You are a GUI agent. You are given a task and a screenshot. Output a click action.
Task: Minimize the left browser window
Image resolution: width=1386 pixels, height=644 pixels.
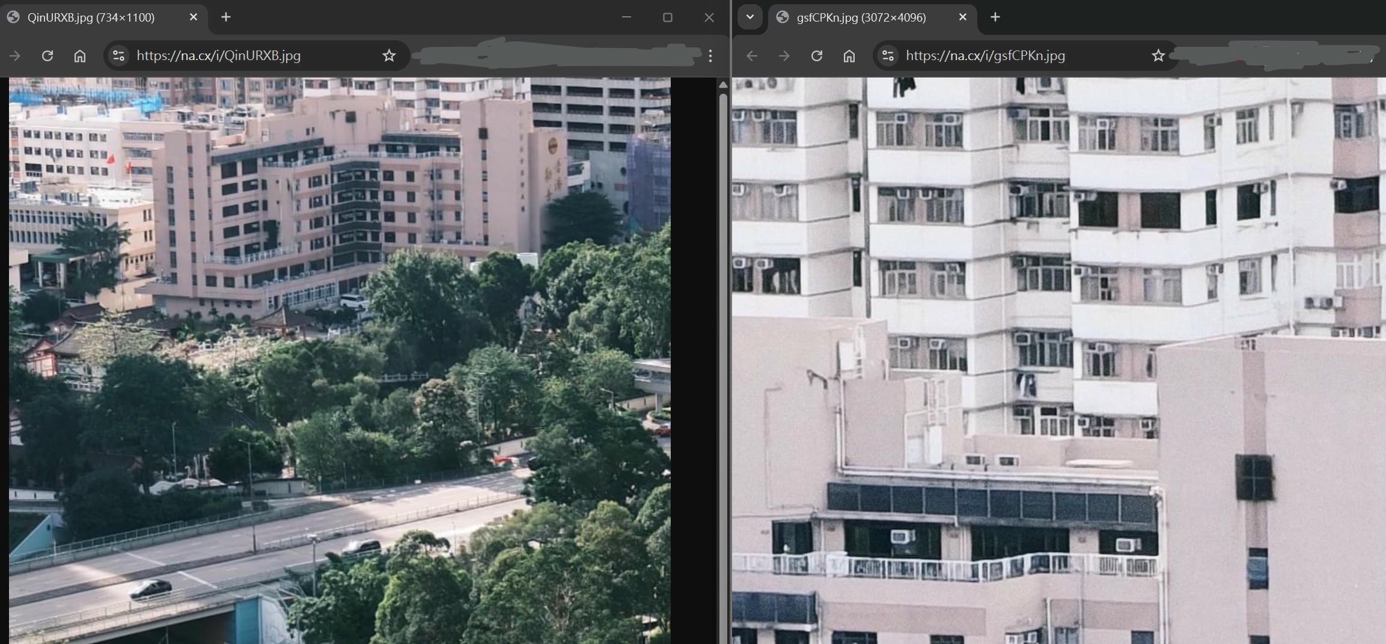pyautogui.click(x=626, y=17)
